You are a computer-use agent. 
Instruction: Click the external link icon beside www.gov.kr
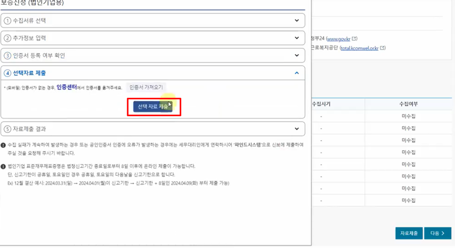click(x=355, y=39)
